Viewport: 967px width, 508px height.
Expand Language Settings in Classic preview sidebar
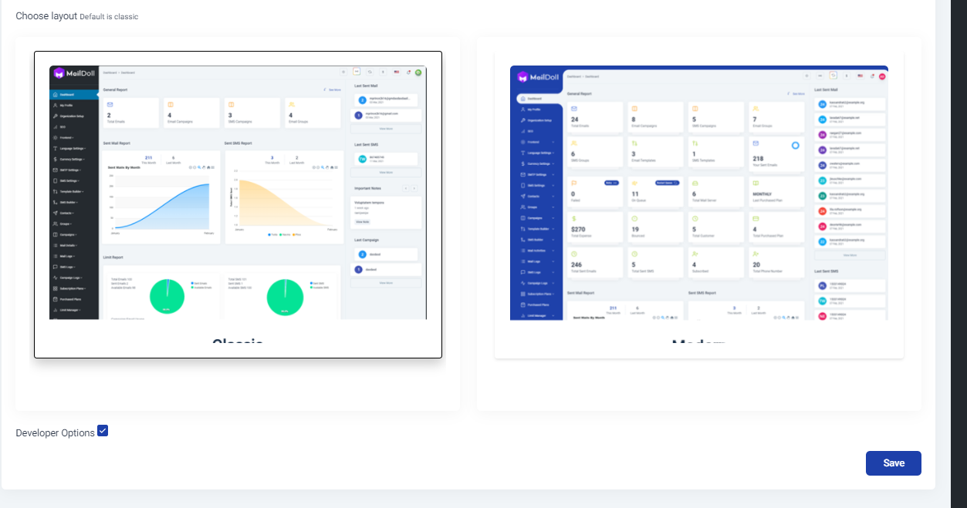click(74, 148)
